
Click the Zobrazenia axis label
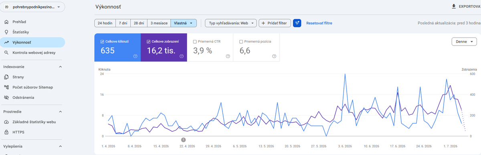469,70
